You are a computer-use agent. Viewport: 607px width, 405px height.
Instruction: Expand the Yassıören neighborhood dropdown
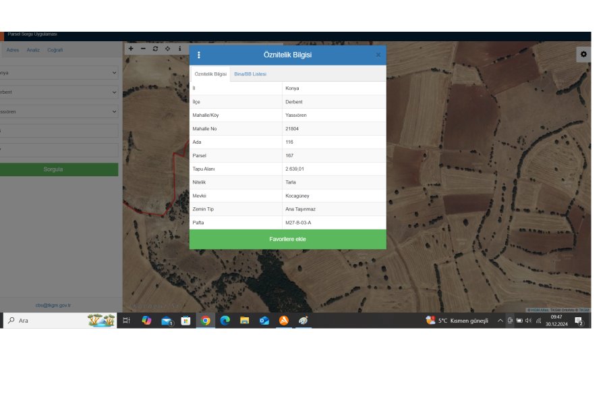59,111
